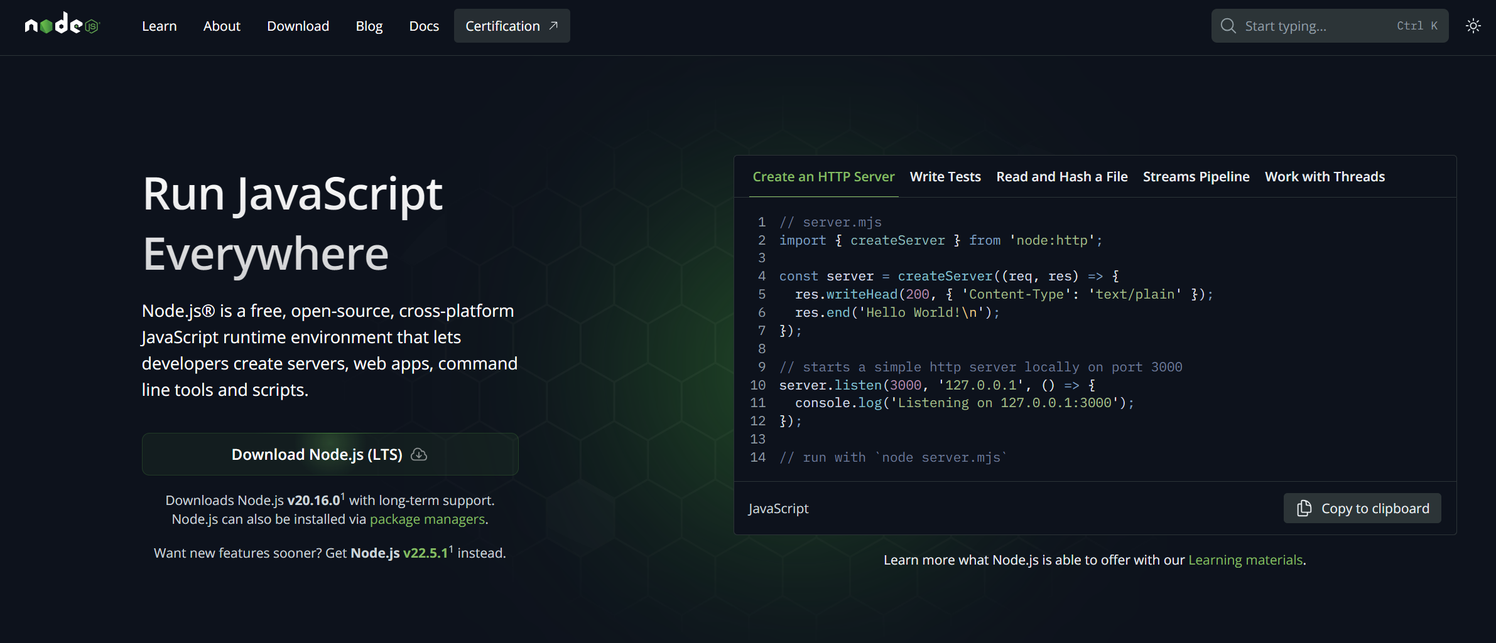Click the clipboard icon in Copy button

1304,508
